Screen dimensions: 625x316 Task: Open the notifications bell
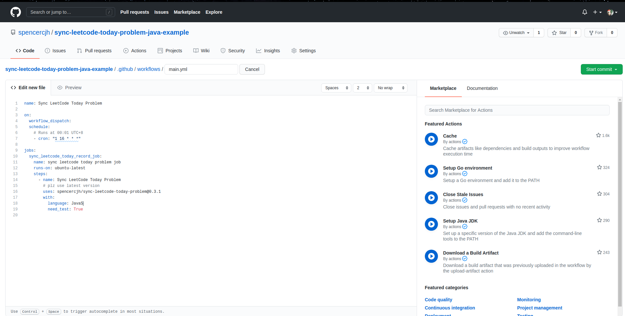point(585,12)
